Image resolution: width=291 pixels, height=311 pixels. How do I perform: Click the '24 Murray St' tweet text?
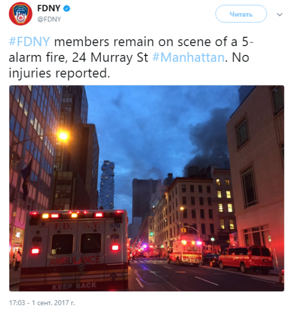tap(110, 58)
